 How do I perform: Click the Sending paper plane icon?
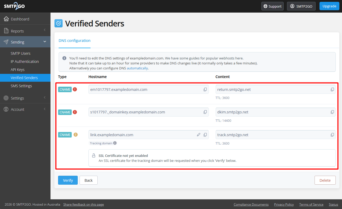click(6, 42)
